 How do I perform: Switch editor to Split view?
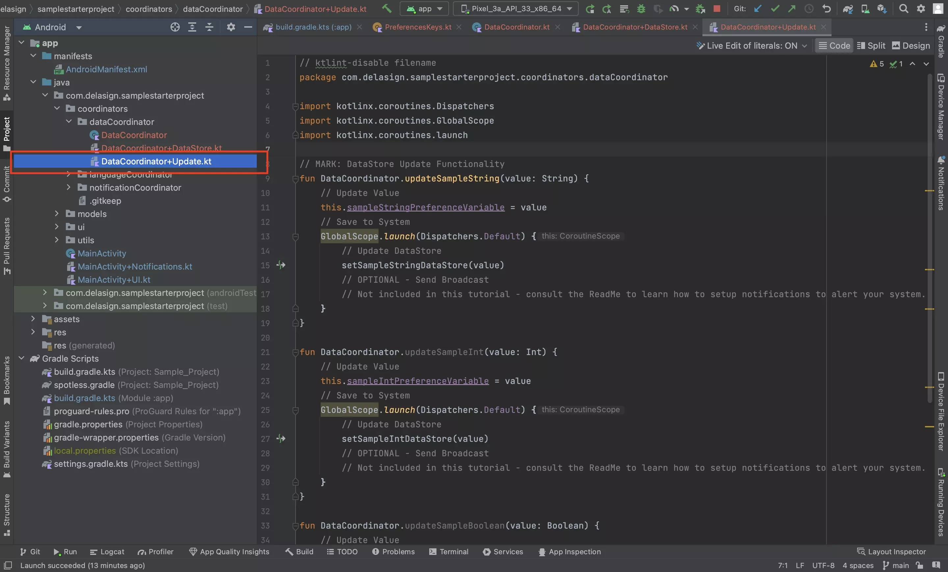pyautogui.click(x=871, y=46)
